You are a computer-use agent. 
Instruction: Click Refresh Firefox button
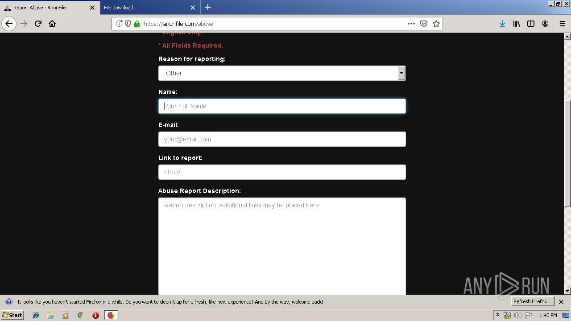point(532,301)
